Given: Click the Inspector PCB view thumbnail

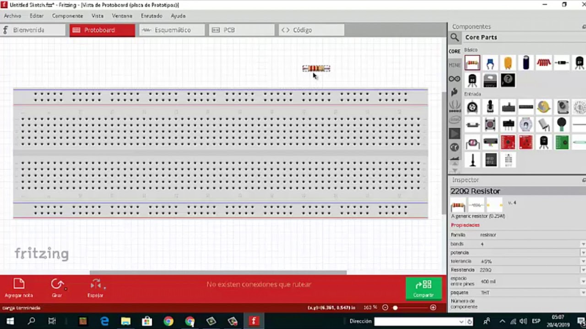Looking at the screenshot, I should (494, 205).
